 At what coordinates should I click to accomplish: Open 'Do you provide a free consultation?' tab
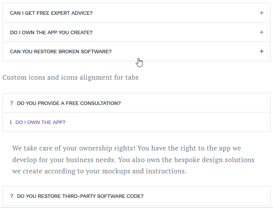[x=69, y=103]
